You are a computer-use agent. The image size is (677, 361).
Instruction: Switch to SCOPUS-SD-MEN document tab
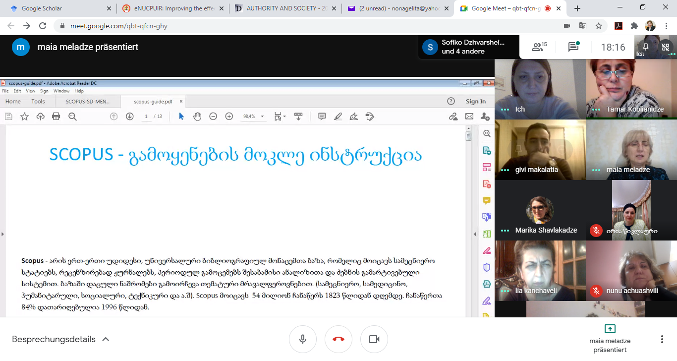click(87, 101)
